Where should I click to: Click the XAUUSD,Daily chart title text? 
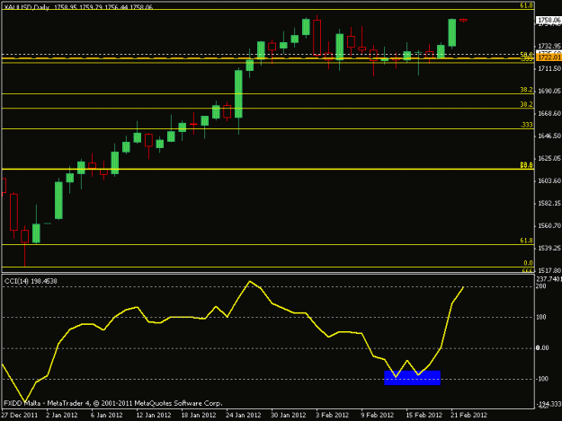pyautogui.click(x=26, y=7)
